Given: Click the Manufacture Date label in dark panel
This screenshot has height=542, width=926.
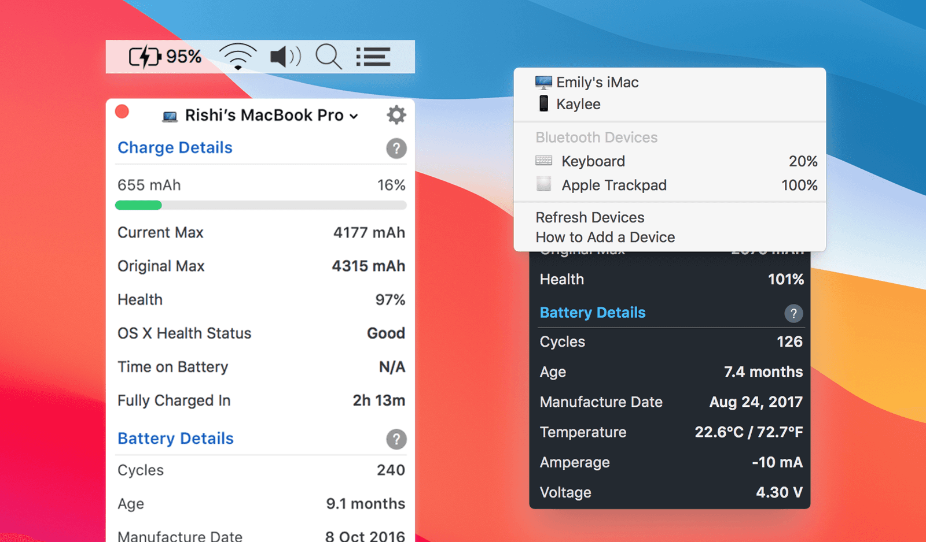Looking at the screenshot, I should point(601,402).
